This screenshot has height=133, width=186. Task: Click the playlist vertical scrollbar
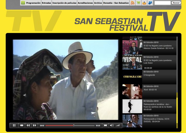(x=177, y=82)
